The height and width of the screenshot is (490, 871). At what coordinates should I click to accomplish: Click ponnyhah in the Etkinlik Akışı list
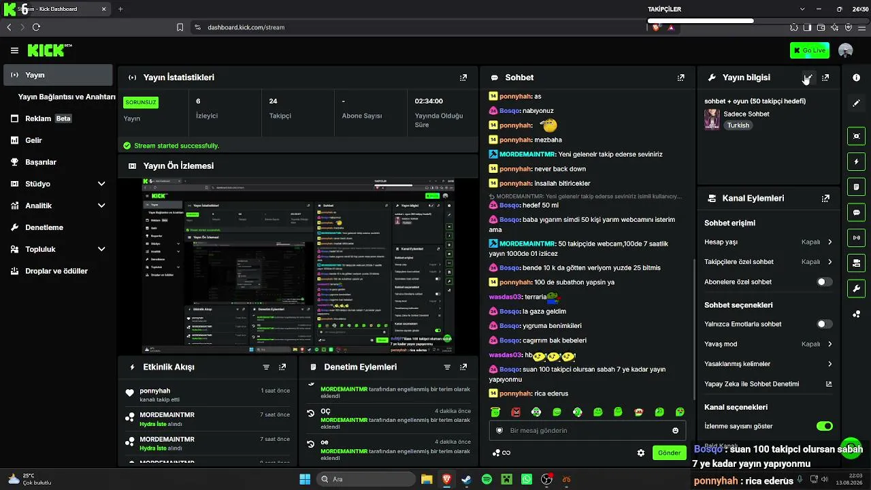(155, 391)
